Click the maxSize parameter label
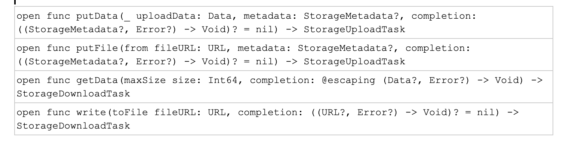 (146, 81)
